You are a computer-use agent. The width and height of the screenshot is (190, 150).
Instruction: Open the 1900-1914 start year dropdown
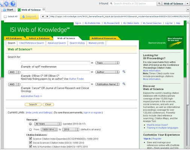pyautogui.click(x=49, y=130)
